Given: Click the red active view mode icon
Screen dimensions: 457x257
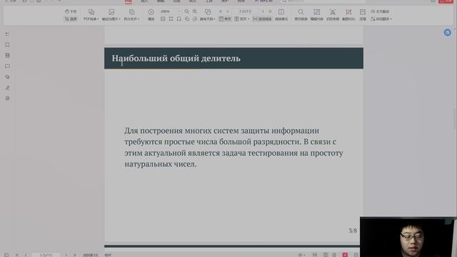Looking at the screenshot, I should [345, 255].
